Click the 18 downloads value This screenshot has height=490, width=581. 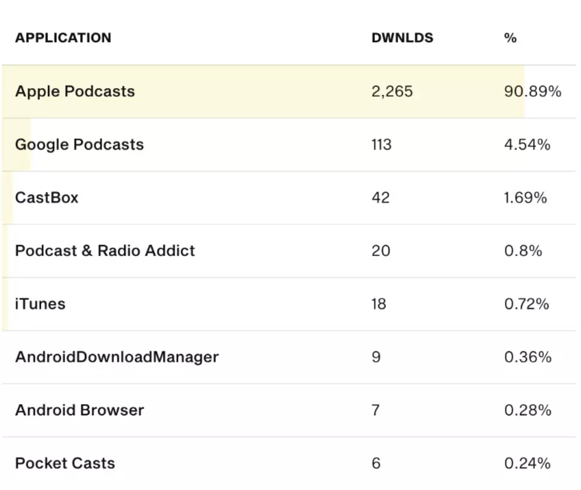coord(379,304)
